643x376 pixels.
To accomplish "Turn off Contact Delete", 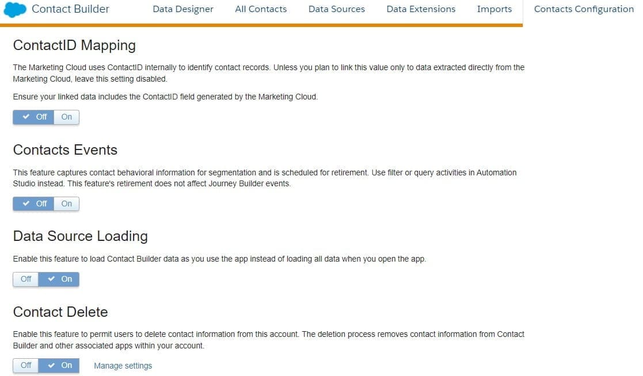I will coord(26,366).
